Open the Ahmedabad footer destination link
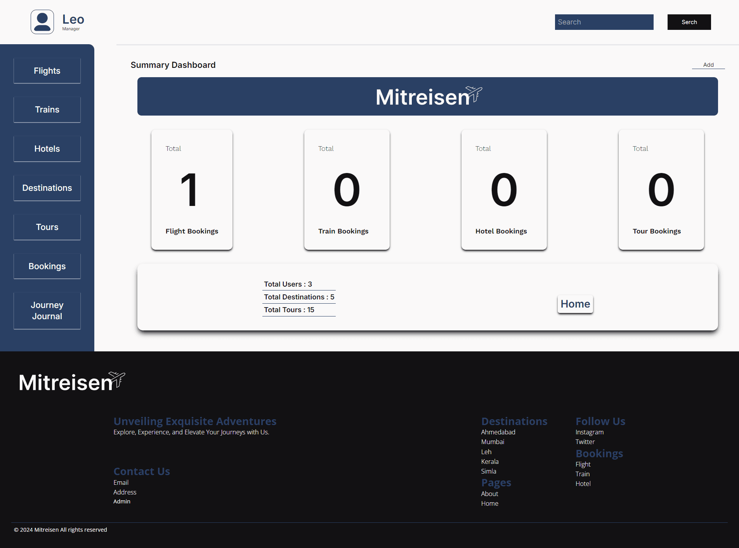739x548 pixels. [x=498, y=432]
